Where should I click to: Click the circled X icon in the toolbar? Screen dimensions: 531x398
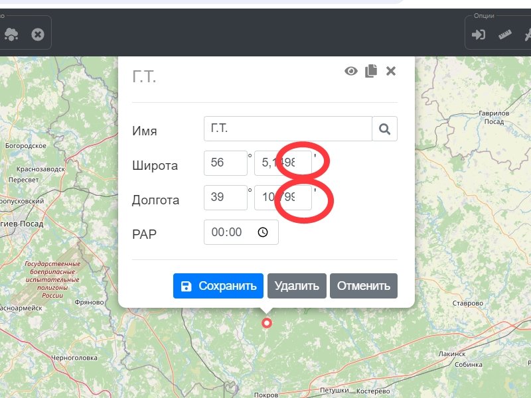[x=38, y=34]
